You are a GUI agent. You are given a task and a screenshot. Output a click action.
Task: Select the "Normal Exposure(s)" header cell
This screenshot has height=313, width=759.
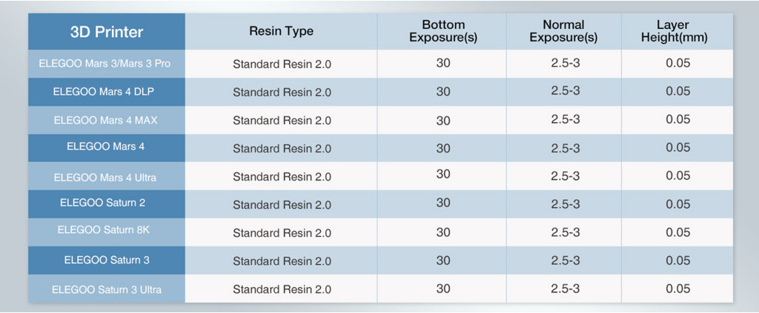[x=563, y=31]
